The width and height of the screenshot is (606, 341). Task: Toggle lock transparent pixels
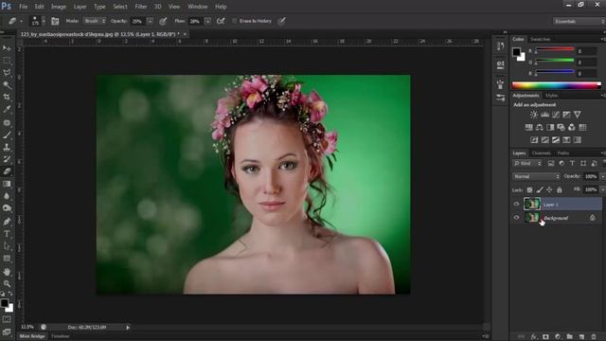(529, 189)
